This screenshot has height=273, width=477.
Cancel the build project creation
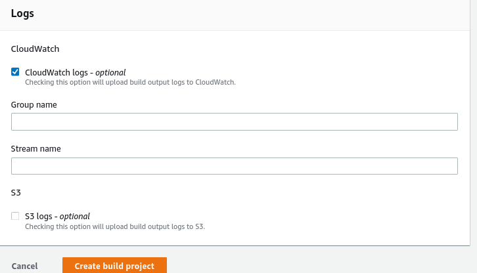tap(25, 266)
